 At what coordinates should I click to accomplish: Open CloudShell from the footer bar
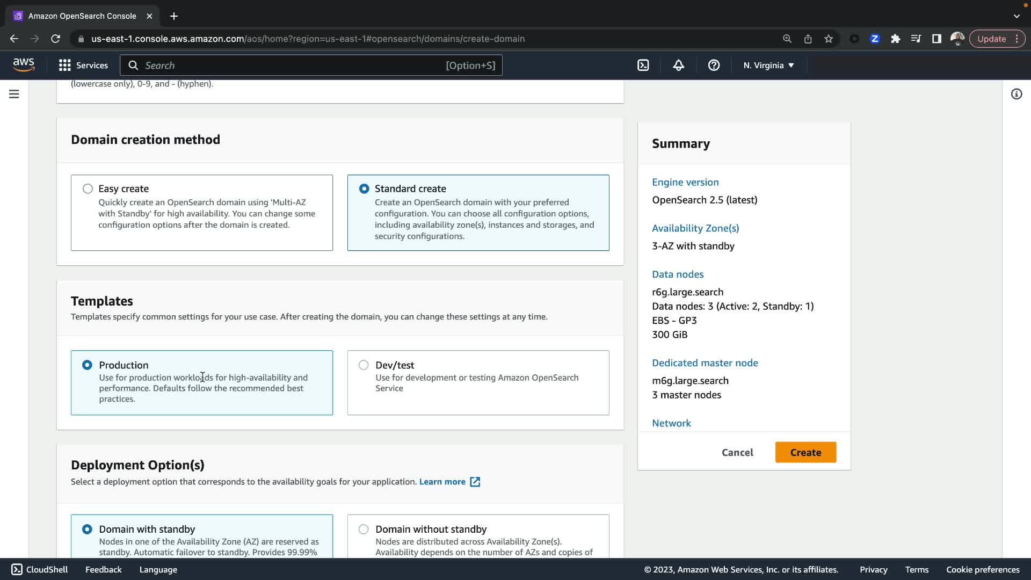pos(40,569)
